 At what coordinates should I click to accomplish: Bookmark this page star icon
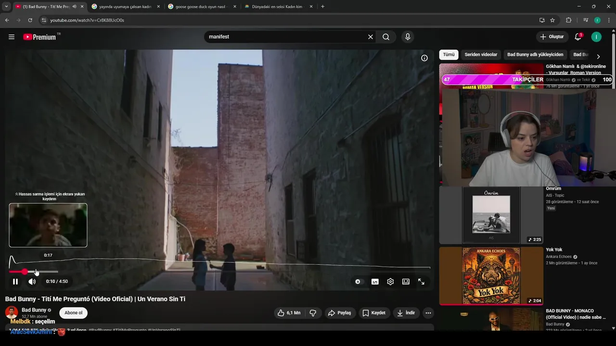(x=552, y=20)
